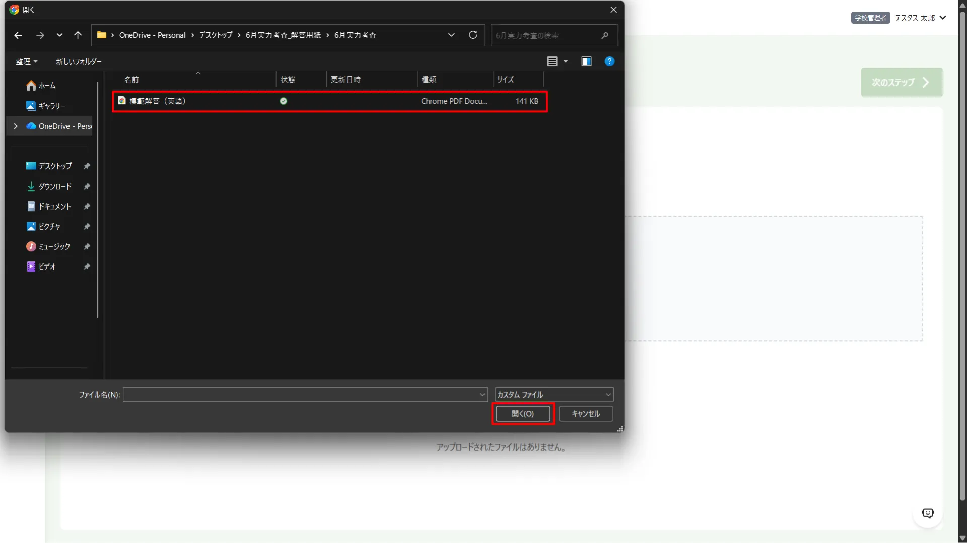Screen dimensions: 967x543
Task: Select the file 模範解答（英語）
Action: pyautogui.click(x=329, y=101)
